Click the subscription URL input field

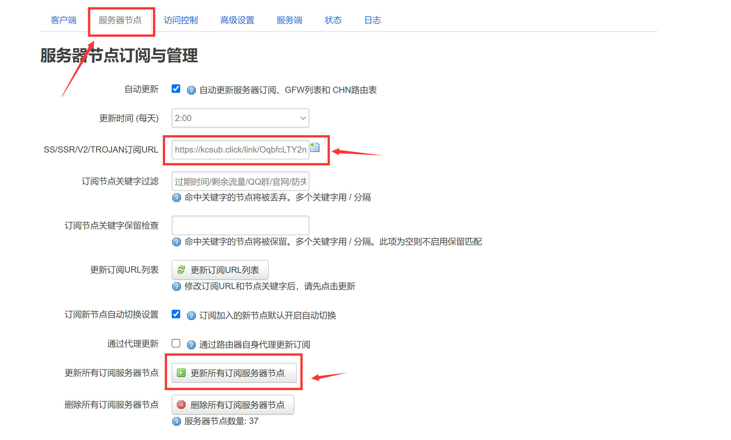240,150
